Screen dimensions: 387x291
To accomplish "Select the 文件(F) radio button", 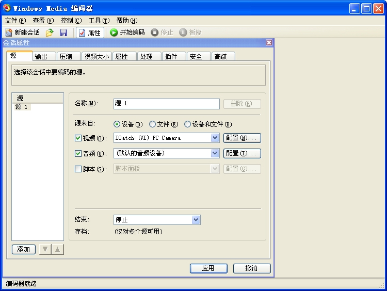I will [152, 124].
